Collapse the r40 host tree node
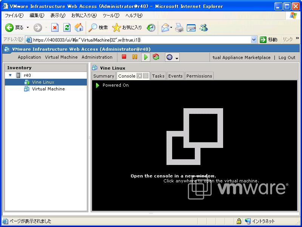The width and height of the screenshot is (302, 227). pyautogui.click(x=10, y=75)
